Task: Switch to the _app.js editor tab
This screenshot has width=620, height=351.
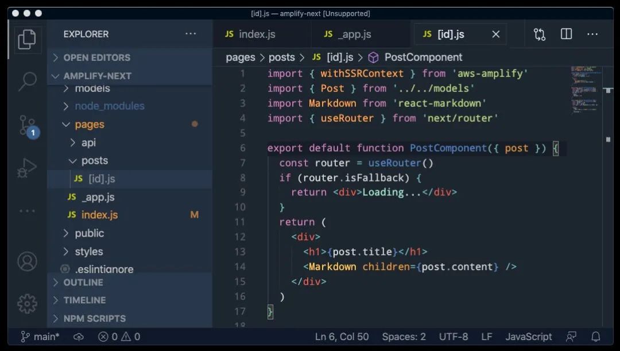Action: [x=360, y=34]
